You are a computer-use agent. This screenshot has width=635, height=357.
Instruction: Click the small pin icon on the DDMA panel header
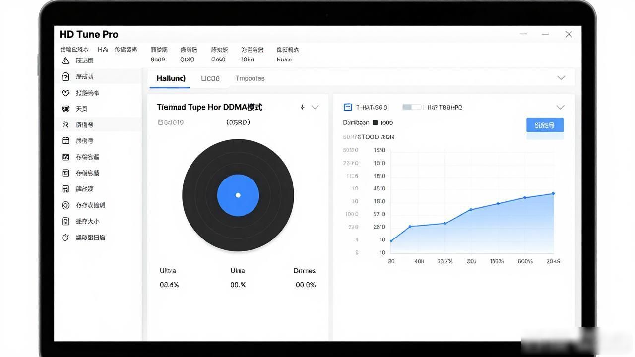click(x=302, y=107)
